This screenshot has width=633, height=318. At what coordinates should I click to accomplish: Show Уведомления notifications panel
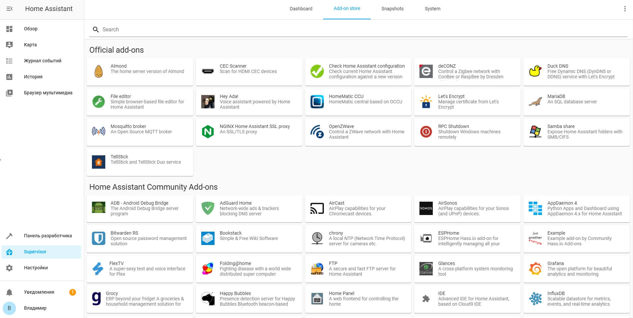pos(39,292)
